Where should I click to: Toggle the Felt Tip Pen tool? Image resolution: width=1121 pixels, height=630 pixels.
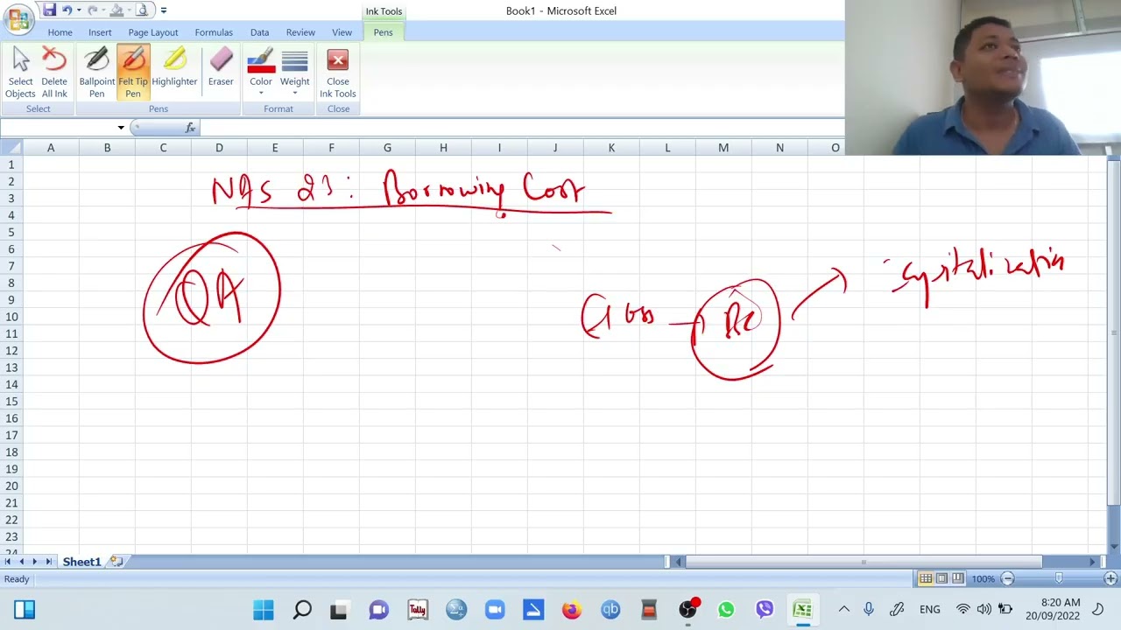click(x=133, y=73)
